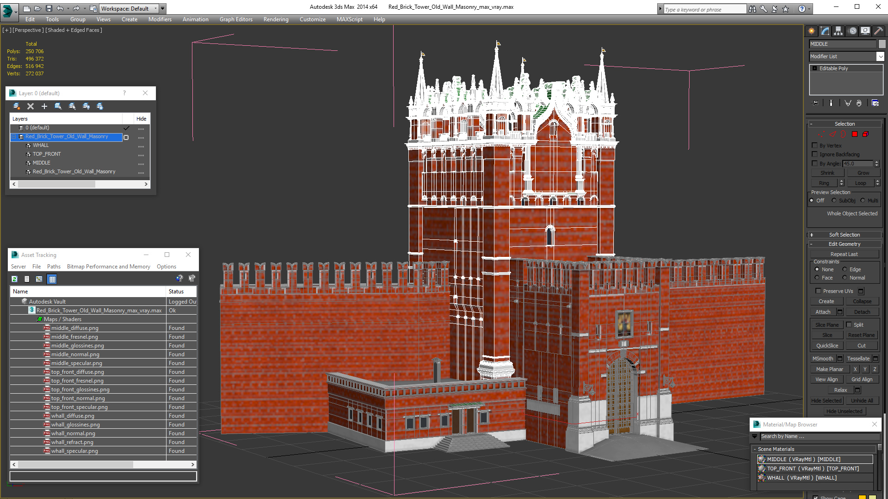
Task: Open the Hierarchy command panel tab
Action: (839, 31)
